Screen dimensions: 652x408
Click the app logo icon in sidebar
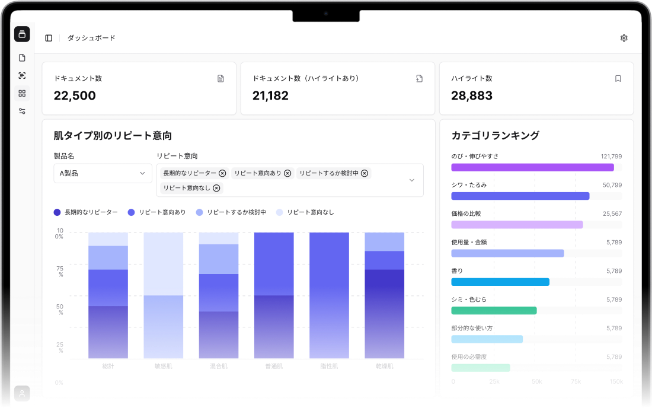[x=22, y=34]
